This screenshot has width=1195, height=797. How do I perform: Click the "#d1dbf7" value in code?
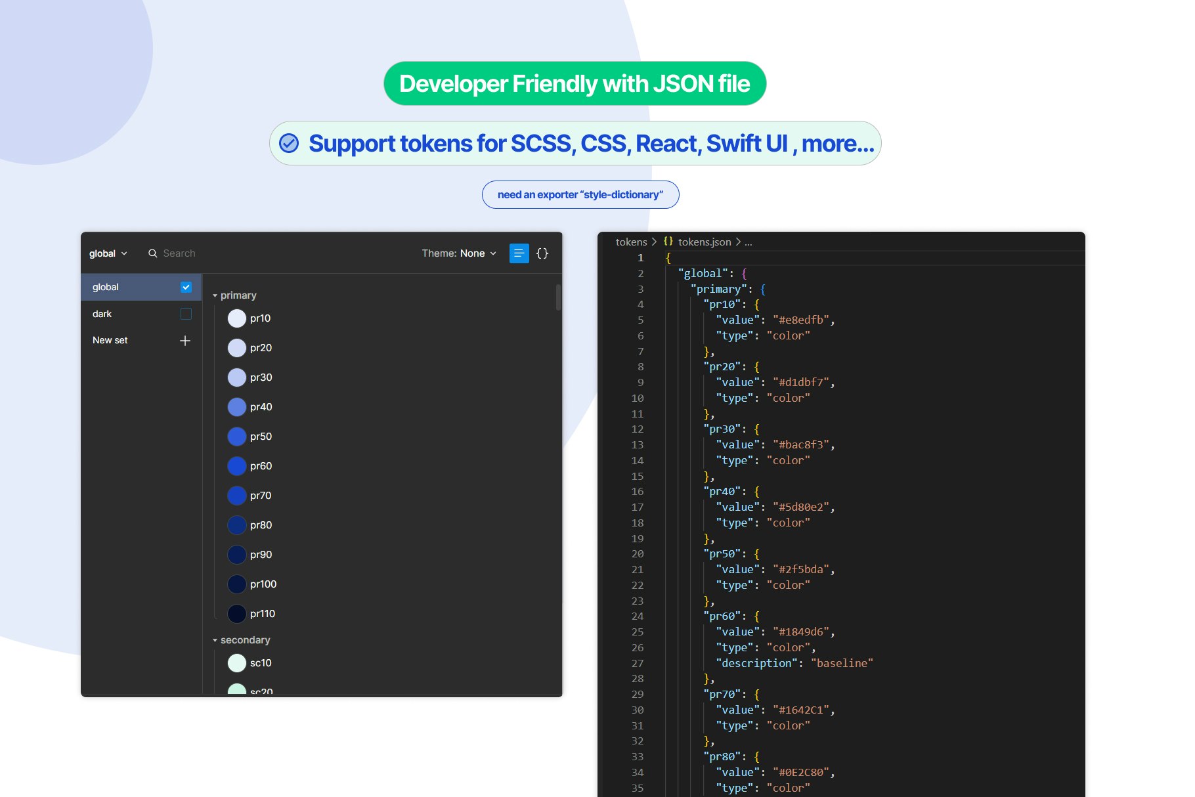pyautogui.click(x=801, y=383)
